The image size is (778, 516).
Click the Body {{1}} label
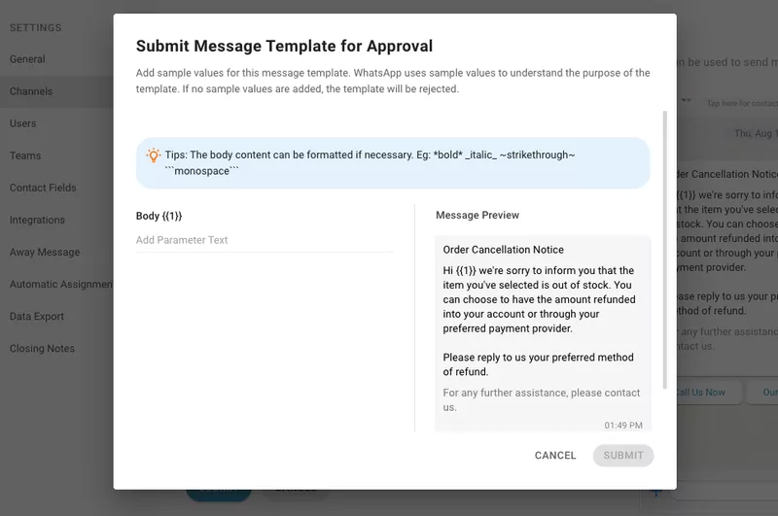(159, 216)
